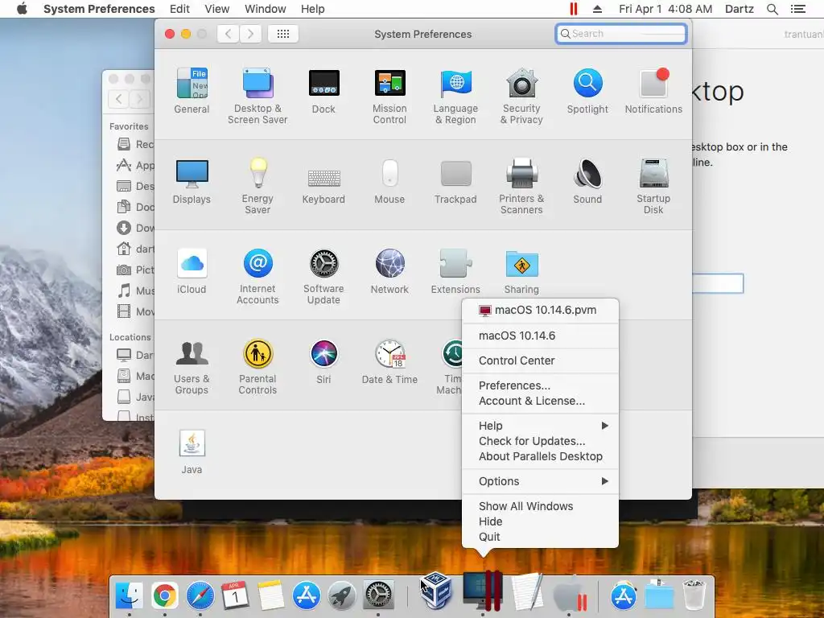
Task: Open the Displays preference pane
Action: (x=192, y=181)
